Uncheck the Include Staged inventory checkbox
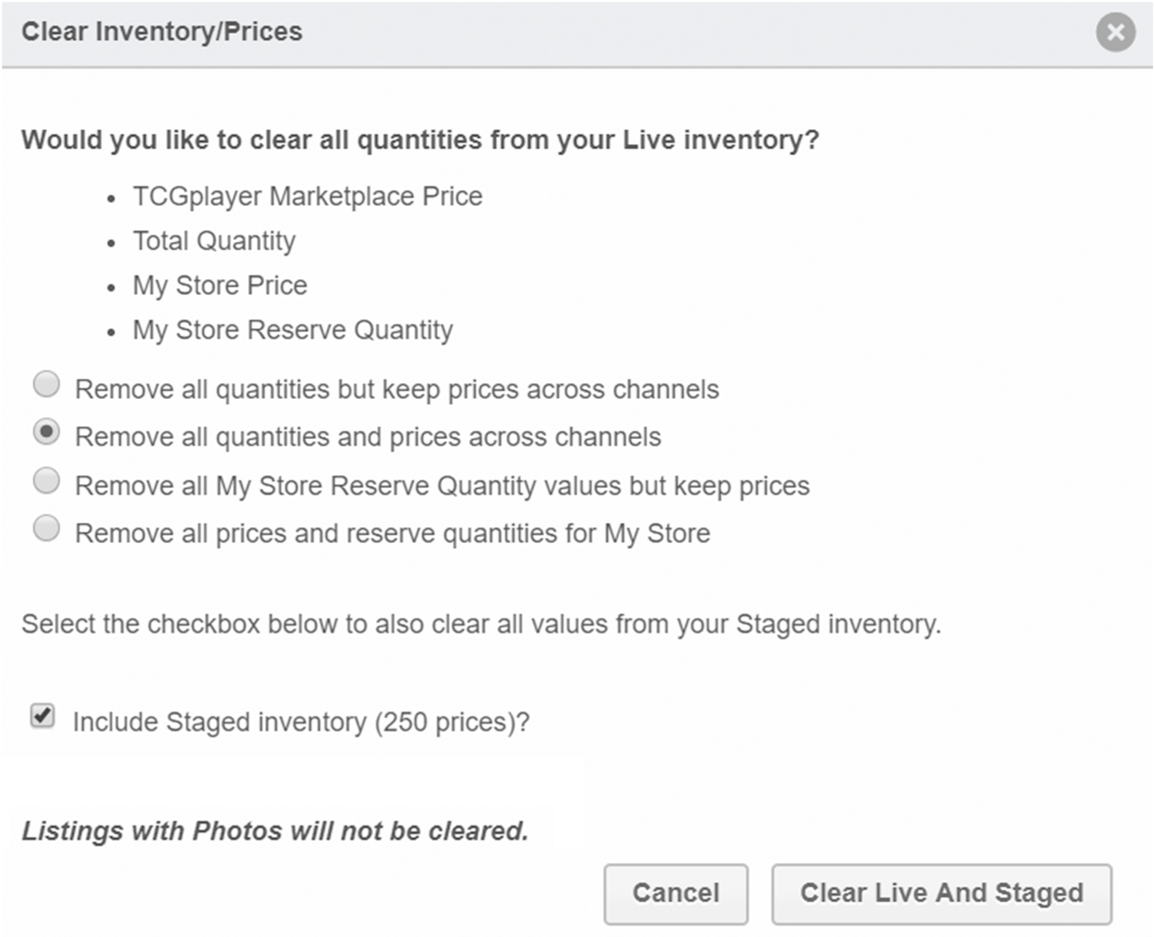The width and height of the screenshot is (1154, 937). pos(43,716)
